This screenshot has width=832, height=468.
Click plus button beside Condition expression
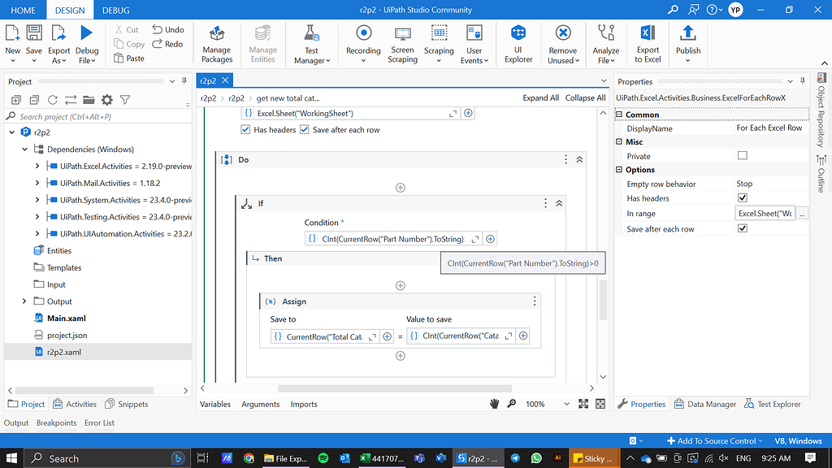point(490,240)
